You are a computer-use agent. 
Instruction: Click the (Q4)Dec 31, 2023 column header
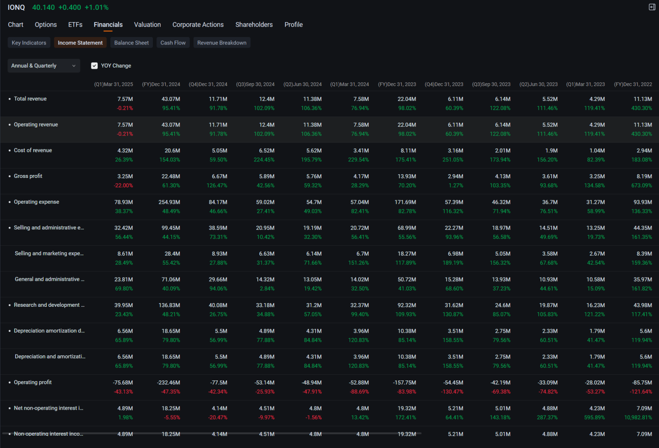pos(444,84)
